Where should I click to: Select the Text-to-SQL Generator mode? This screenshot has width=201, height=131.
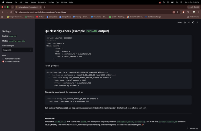point(11,59)
